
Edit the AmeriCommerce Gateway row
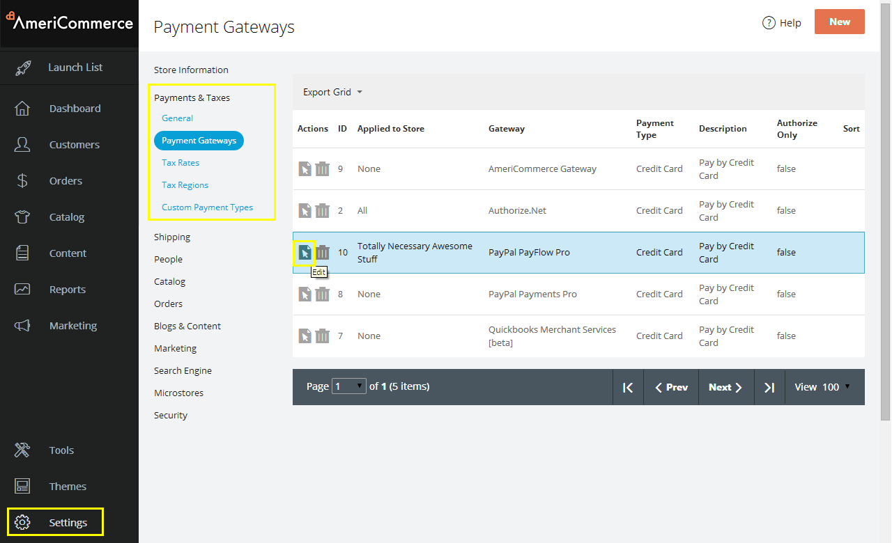305,169
